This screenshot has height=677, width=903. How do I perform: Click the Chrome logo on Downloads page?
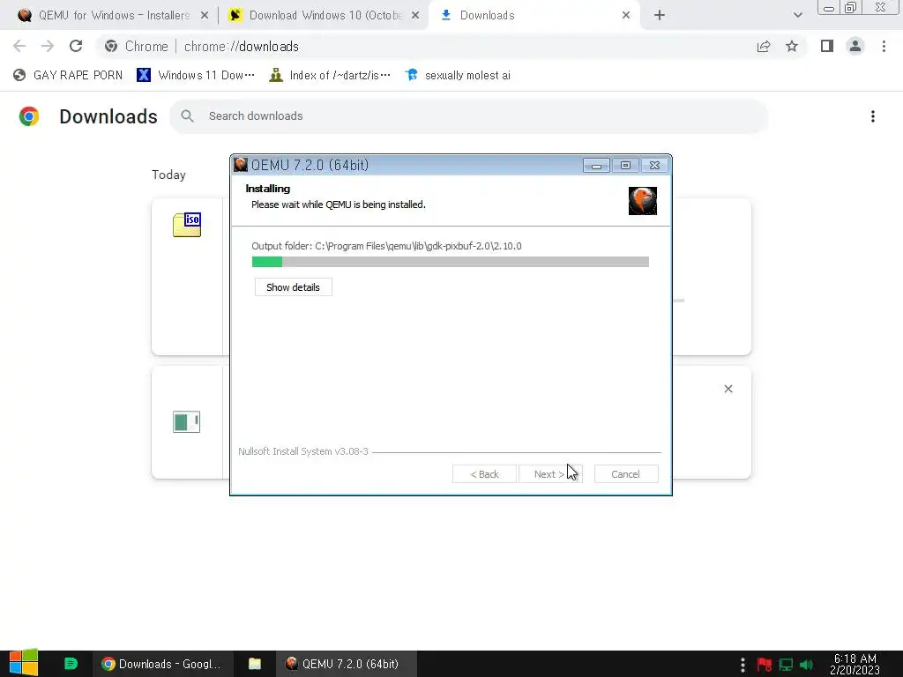[29, 116]
